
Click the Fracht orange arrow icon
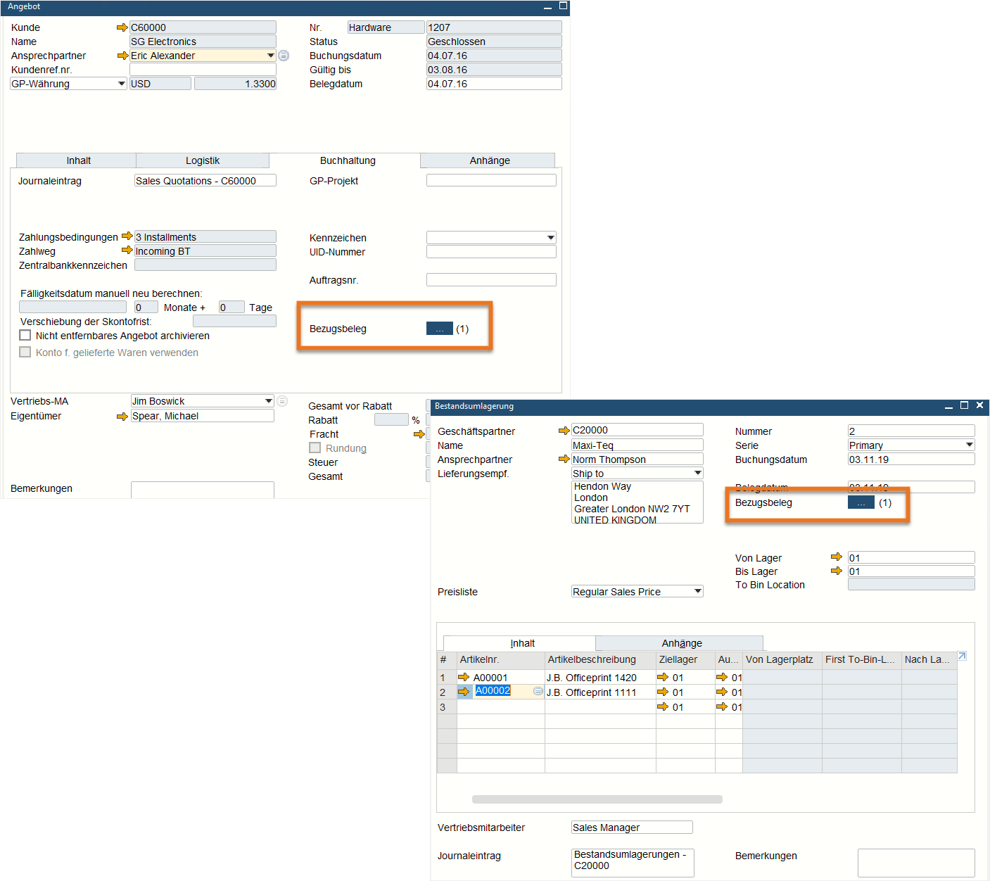click(420, 434)
